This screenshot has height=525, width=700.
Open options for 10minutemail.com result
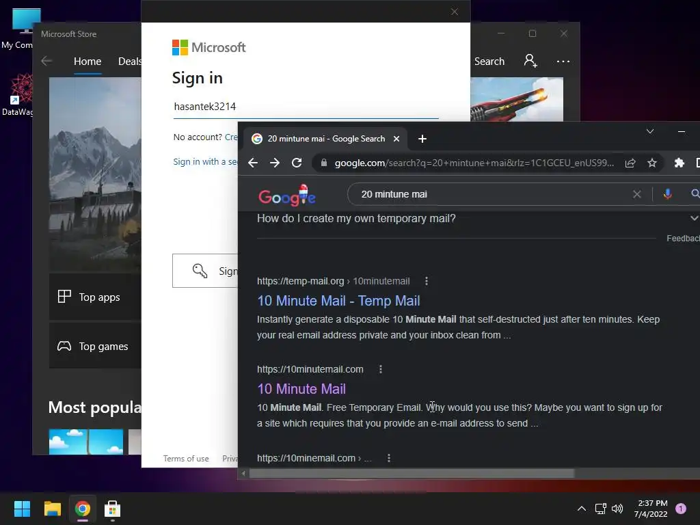(381, 369)
